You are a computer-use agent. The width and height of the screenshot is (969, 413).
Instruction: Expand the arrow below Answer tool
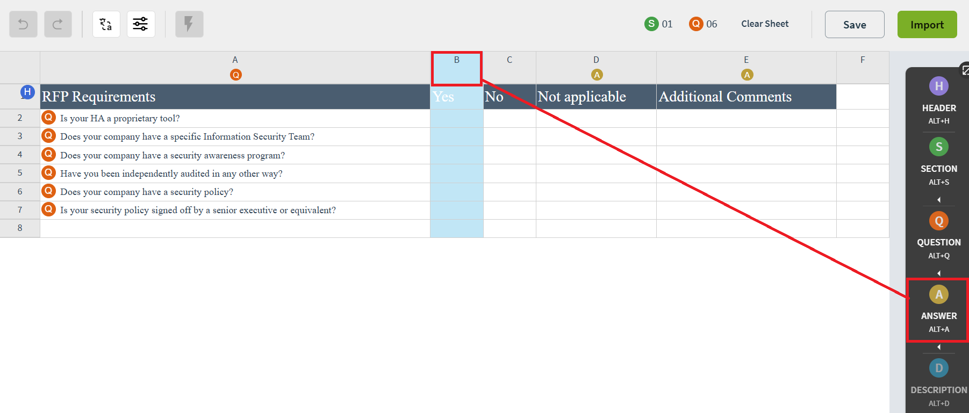click(x=939, y=347)
